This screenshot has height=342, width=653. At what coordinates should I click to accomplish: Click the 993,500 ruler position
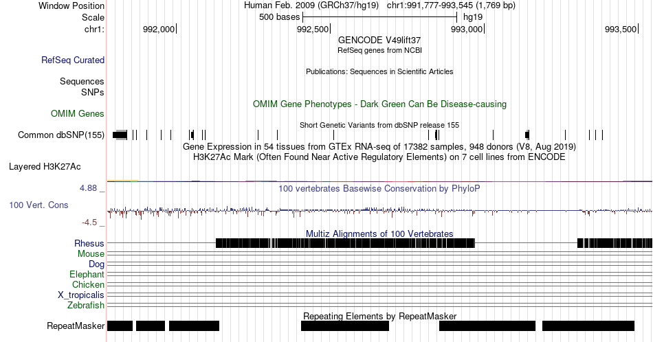pos(621,29)
